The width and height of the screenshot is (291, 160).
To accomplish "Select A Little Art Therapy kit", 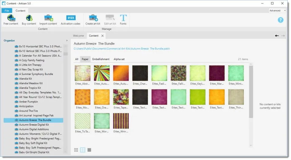I will tap(30, 65).
